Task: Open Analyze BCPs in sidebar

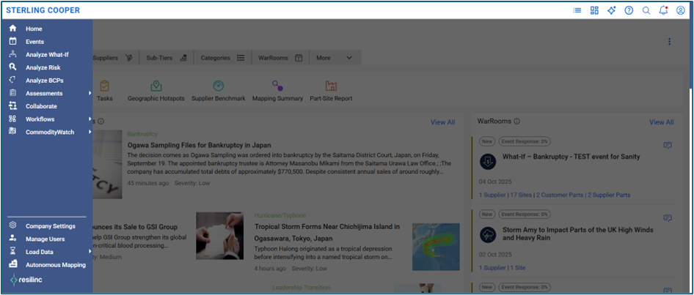Action: [44, 81]
